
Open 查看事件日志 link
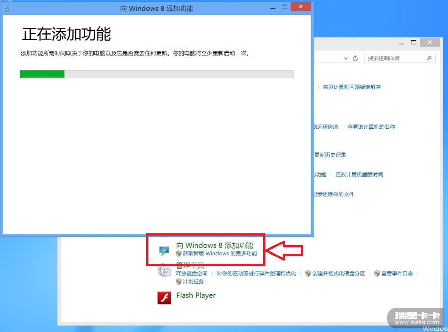[397, 273]
